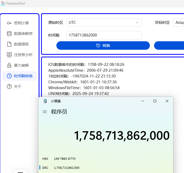
Task: Click the 18位时间戳 result line
Action: pos(82,76)
